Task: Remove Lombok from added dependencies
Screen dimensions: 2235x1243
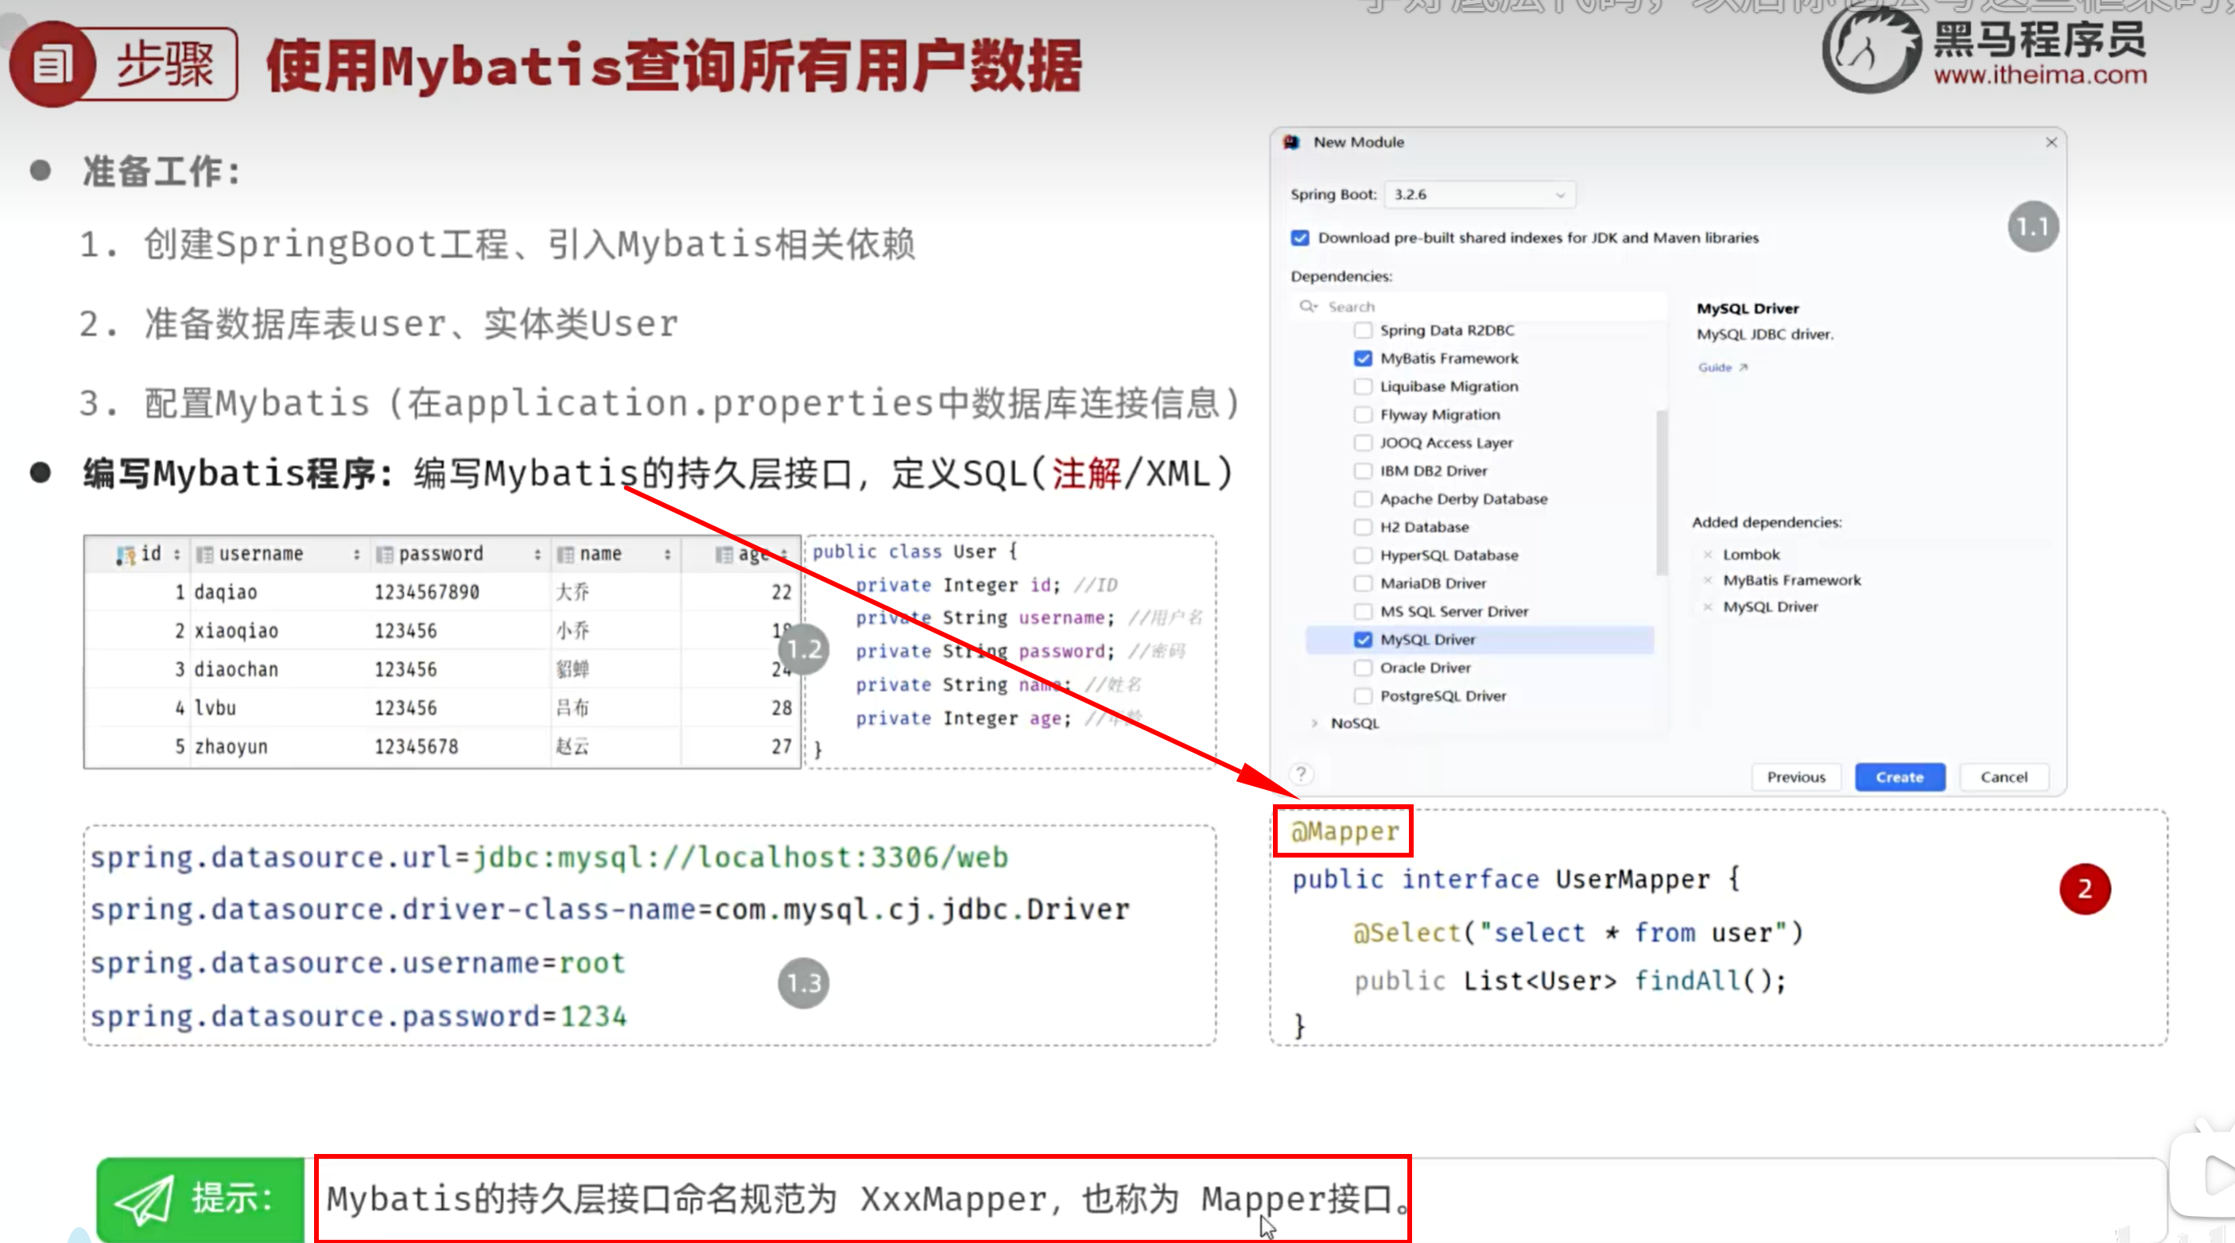Action: 1708,554
